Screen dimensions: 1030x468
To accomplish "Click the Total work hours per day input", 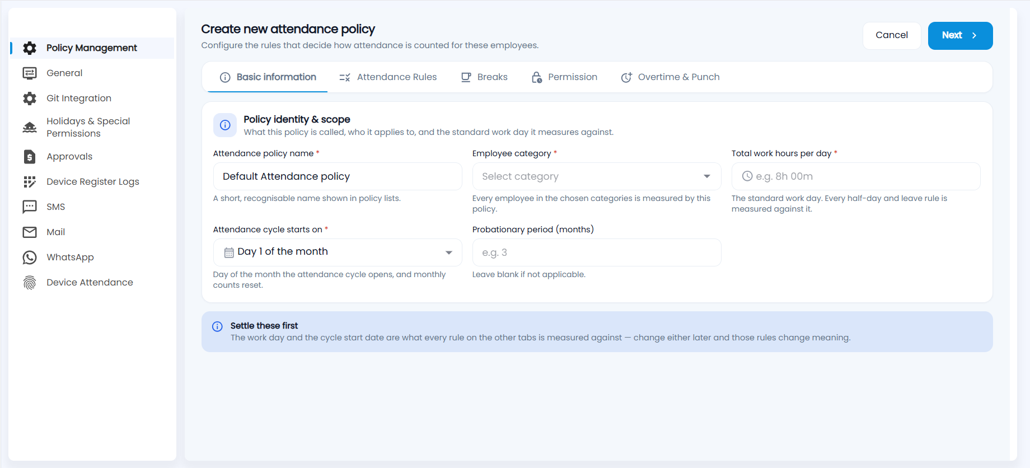I will point(856,176).
